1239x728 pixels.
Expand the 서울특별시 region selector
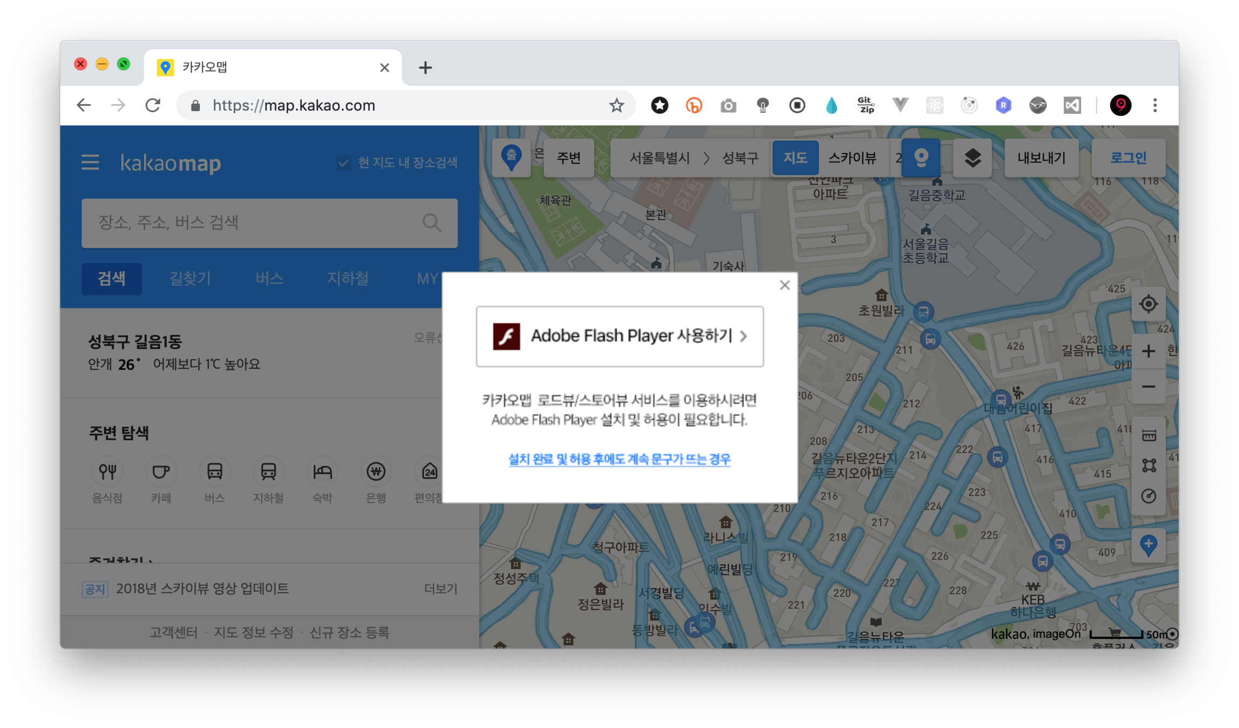(x=659, y=158)
